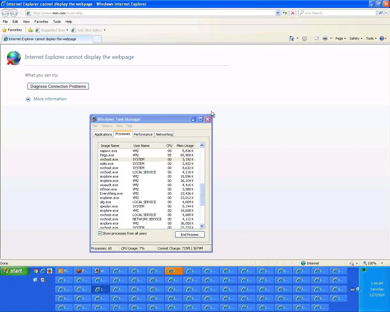Expand More information section
Viewport: 390px width, 312px height.
46,99
